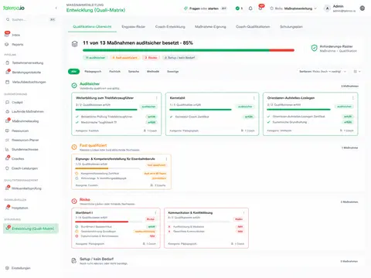This screenshot has width=371, height=278.
Task: Open the Inbox icon in sidebar
Action: point(7,35)
